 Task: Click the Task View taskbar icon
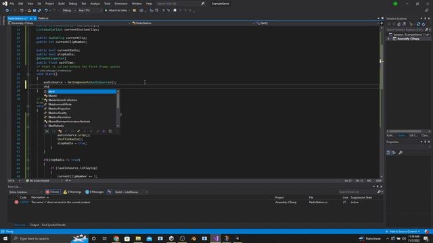point(105,238)
